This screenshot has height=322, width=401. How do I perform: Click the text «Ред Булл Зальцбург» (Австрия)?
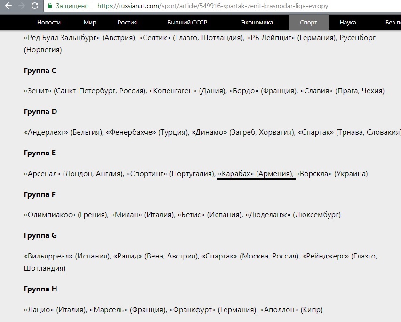pyautogui.click(x=79, y=38)
